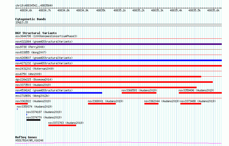This screenshot has height=146, width=229.
Task: Click the Cytogenetic Bands track heading
Action: pos(31,19)
